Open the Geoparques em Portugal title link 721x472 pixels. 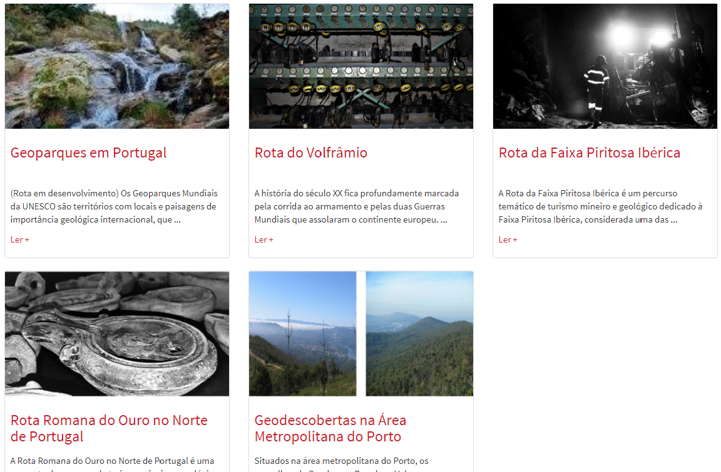point(88,153)
